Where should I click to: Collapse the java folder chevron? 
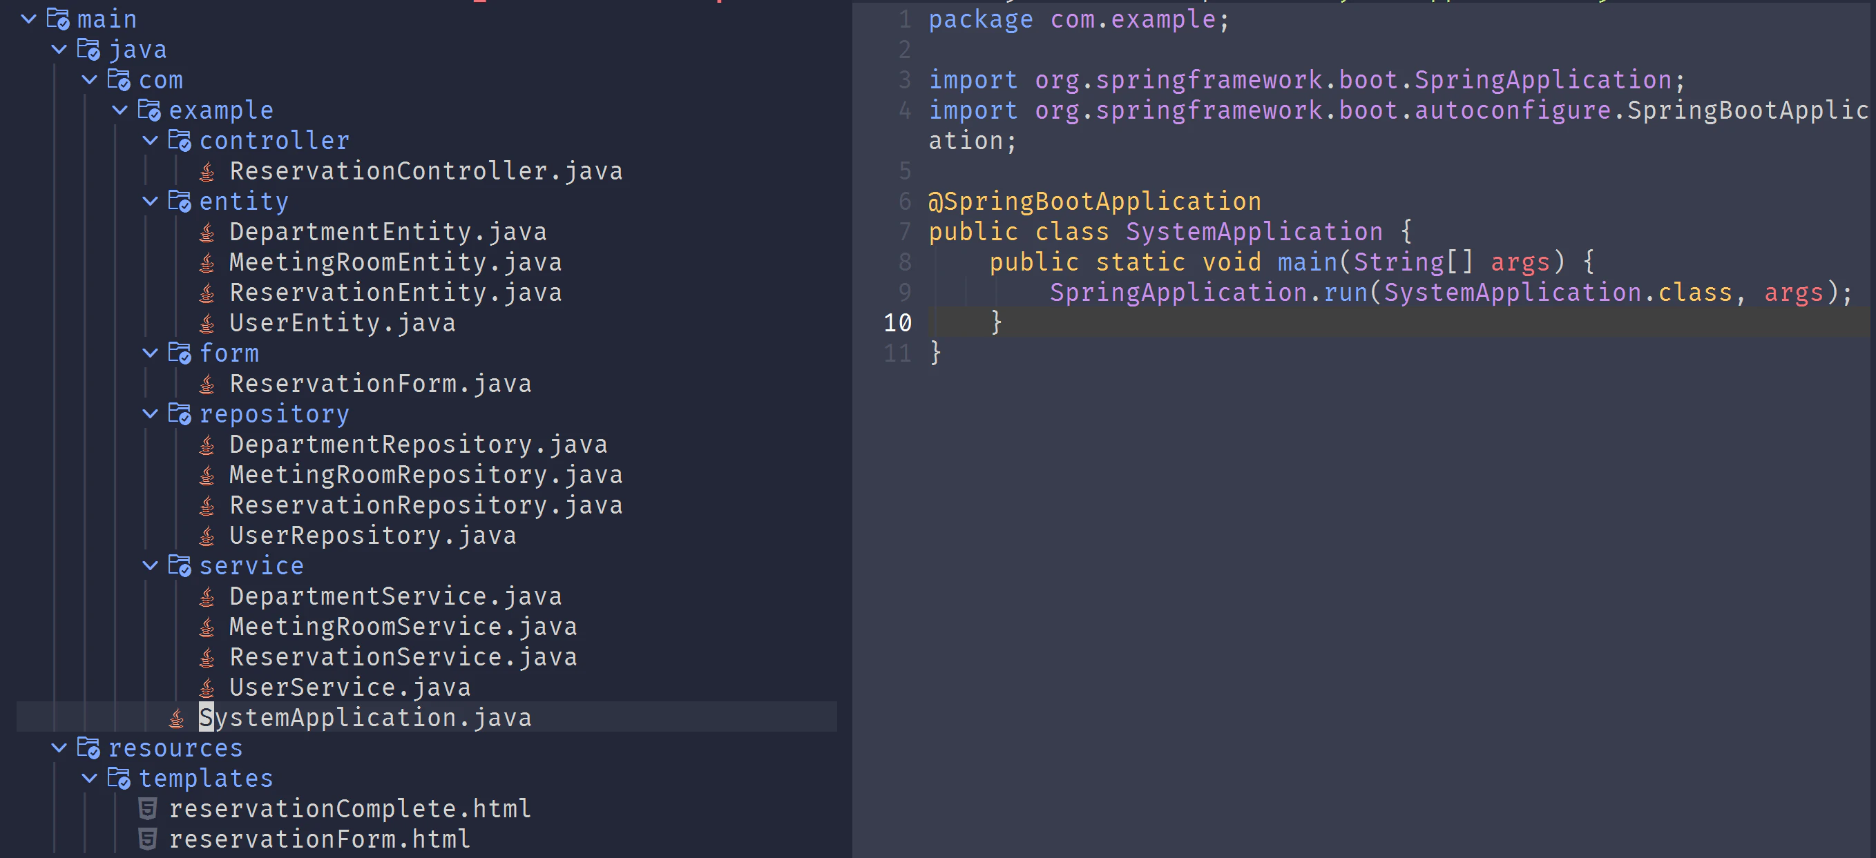point(59,50)
